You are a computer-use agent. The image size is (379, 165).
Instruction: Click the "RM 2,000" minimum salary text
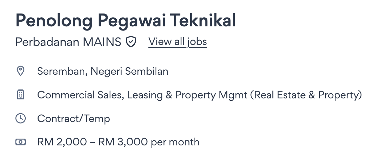click(62, 142)
